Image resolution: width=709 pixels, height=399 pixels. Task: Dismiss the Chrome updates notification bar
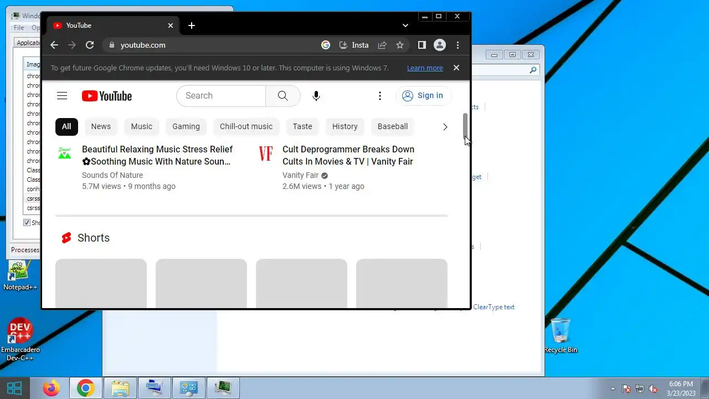coord(456,68)
